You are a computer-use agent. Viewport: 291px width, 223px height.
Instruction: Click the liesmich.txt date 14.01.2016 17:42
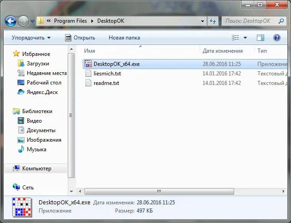pos(221,74)
